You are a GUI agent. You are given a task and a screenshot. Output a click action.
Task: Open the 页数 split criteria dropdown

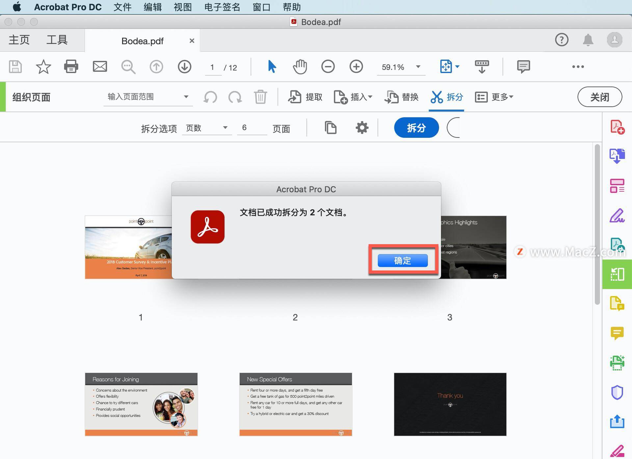[206, 128]
